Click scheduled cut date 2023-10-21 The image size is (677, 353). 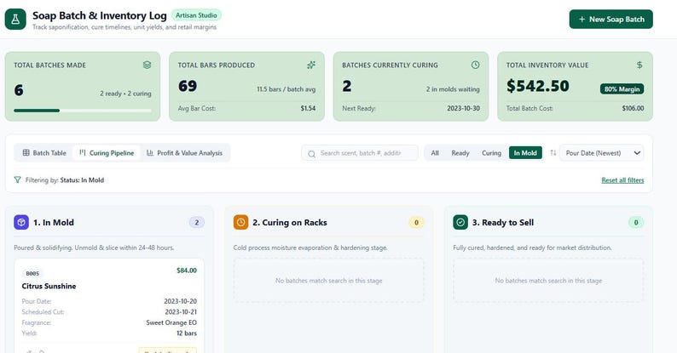pyautogui.click(x=181, y=311)
